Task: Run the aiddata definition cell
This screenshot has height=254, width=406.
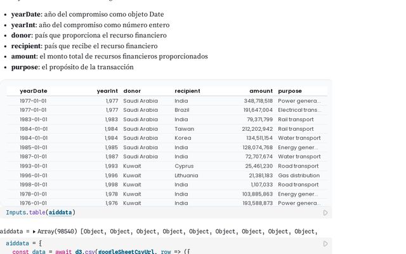Action: pos(325,244)
